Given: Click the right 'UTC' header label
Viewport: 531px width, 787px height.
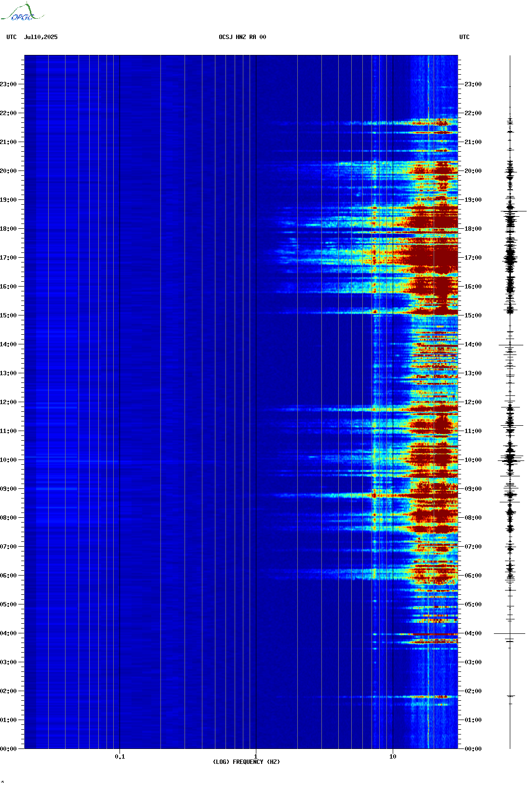Looking at the screenshot, I should (465, 37).
